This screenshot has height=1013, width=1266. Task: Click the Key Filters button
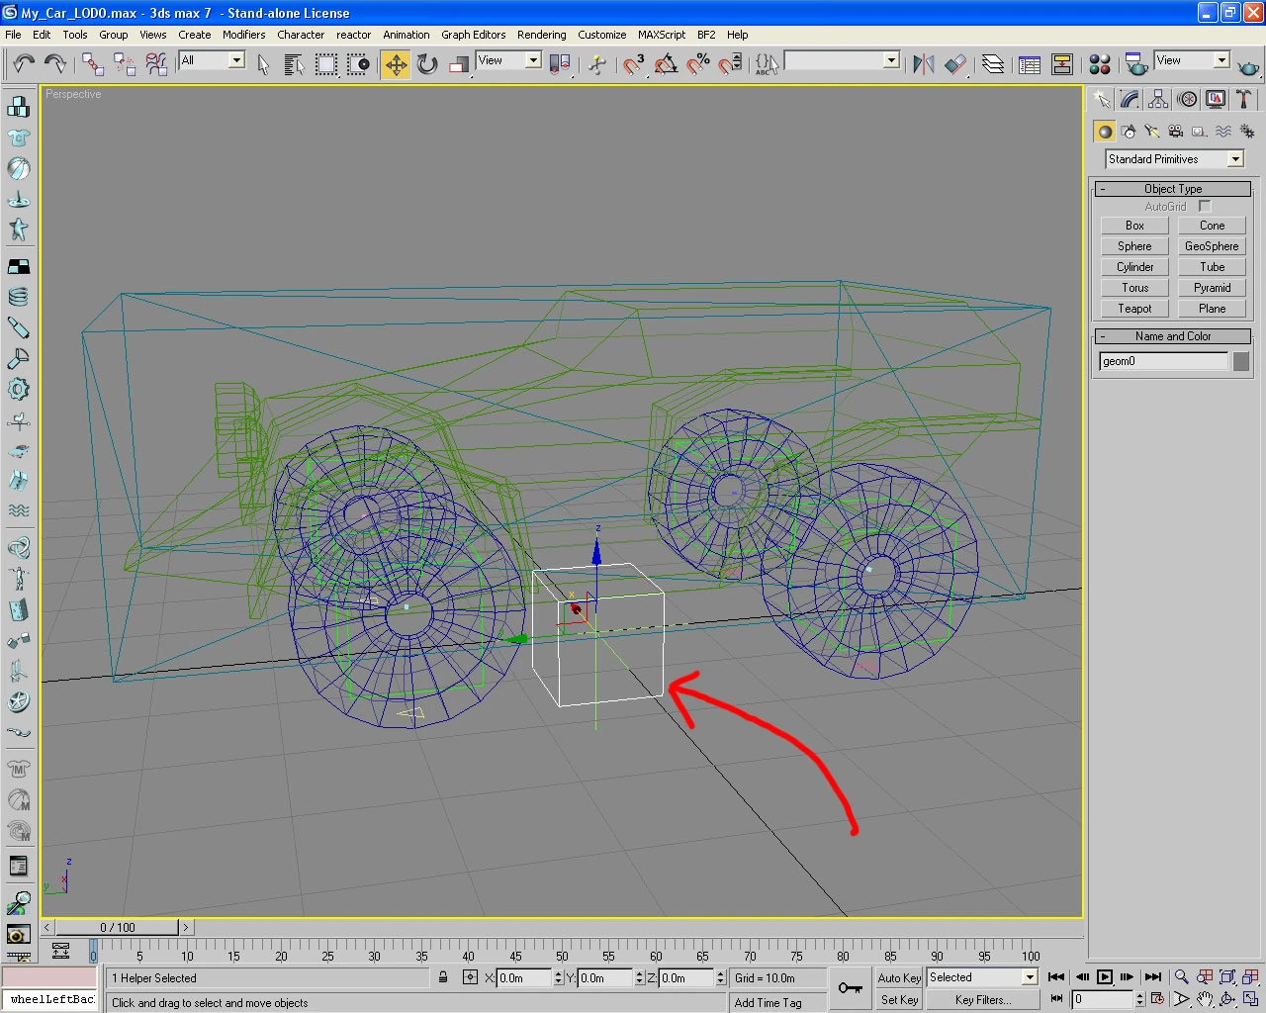(x=982, y=1000)
